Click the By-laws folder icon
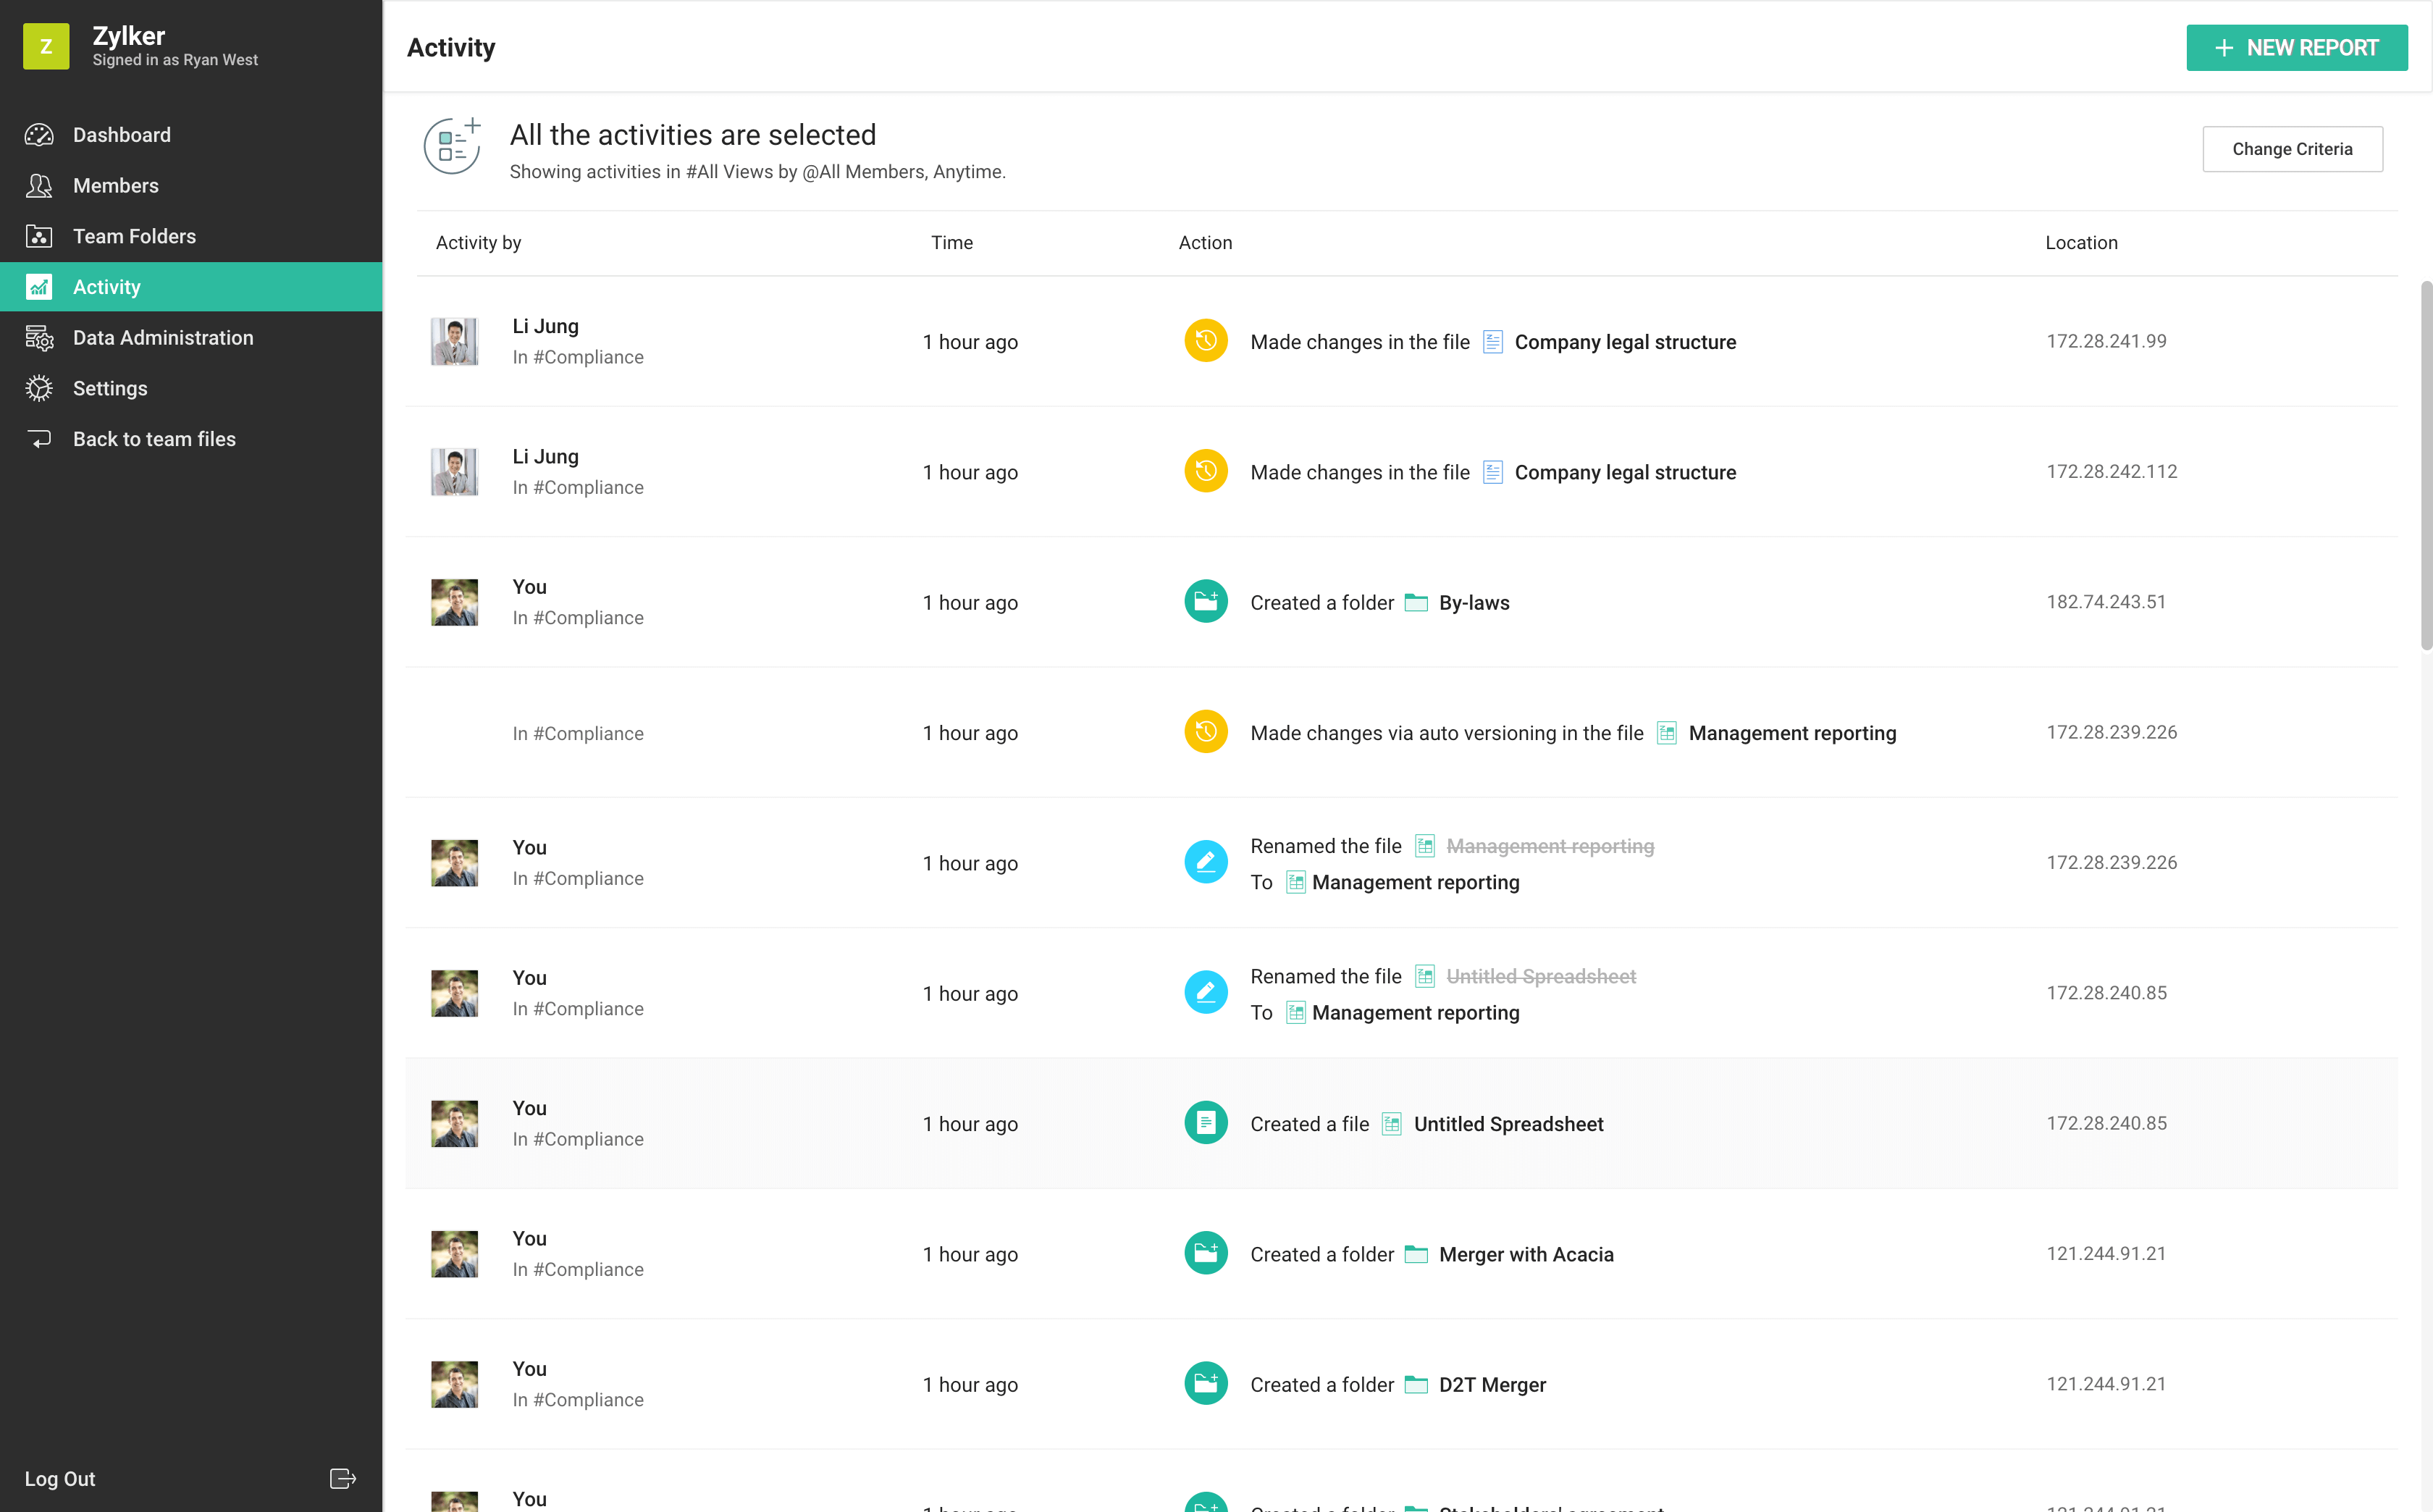Screen dimensions: 2433x1512 pyautogui.click(x=1416, y=603)
